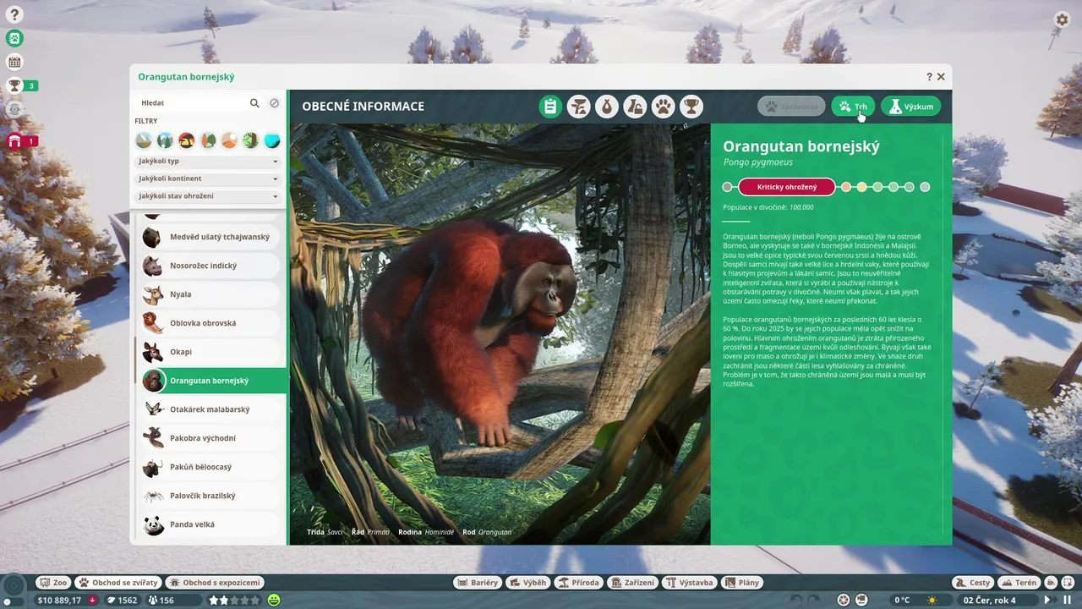The width and height of the screenshot is (1082, 609).
Task: Select Nosorožec indický in the list
Action: click(210, 266)
